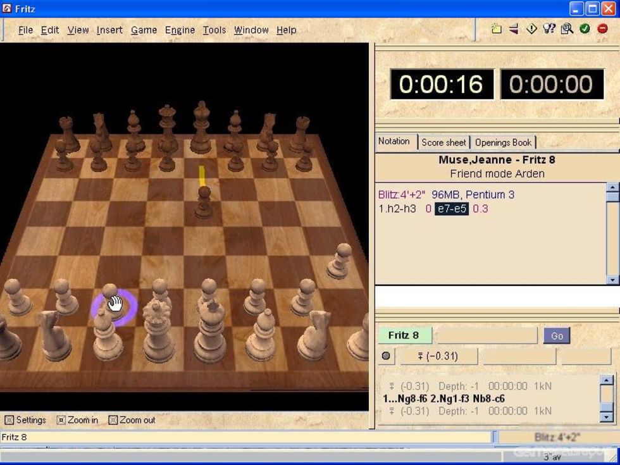This screenshot has height=465, width=620.
Task: Click the black rook on h8
Action: pyautogui.click(x=301, y=134)
